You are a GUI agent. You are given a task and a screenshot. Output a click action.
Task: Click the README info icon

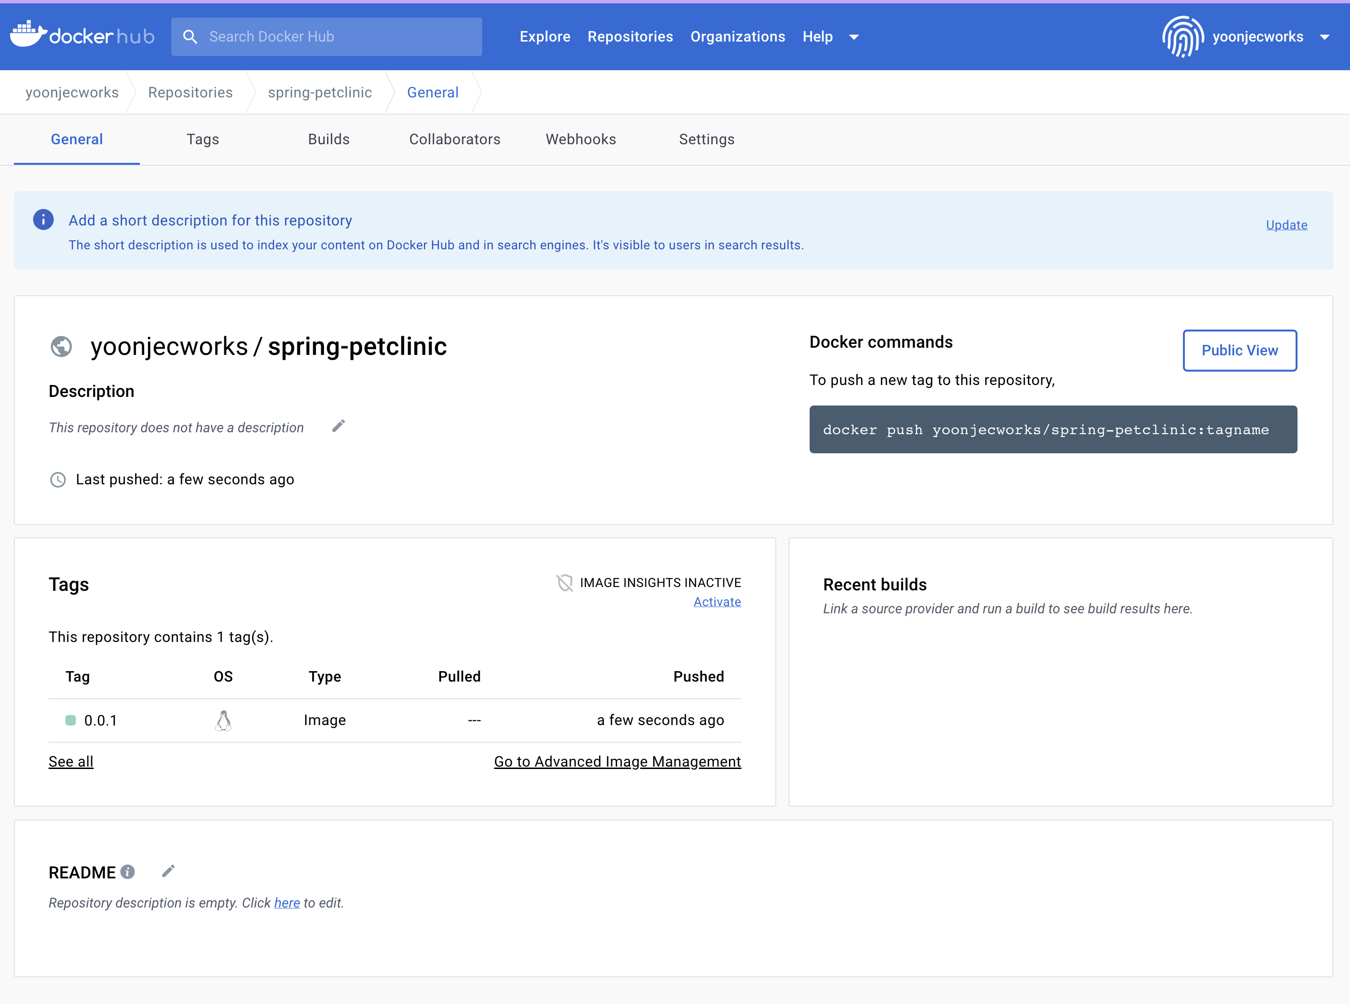coord(127,872)
